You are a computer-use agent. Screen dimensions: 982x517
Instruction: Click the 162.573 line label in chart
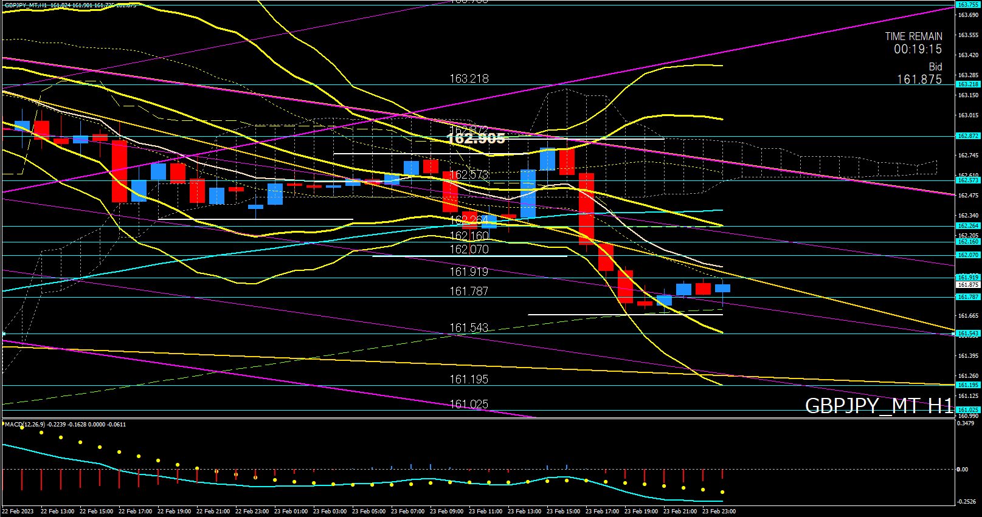coord(469,175)
